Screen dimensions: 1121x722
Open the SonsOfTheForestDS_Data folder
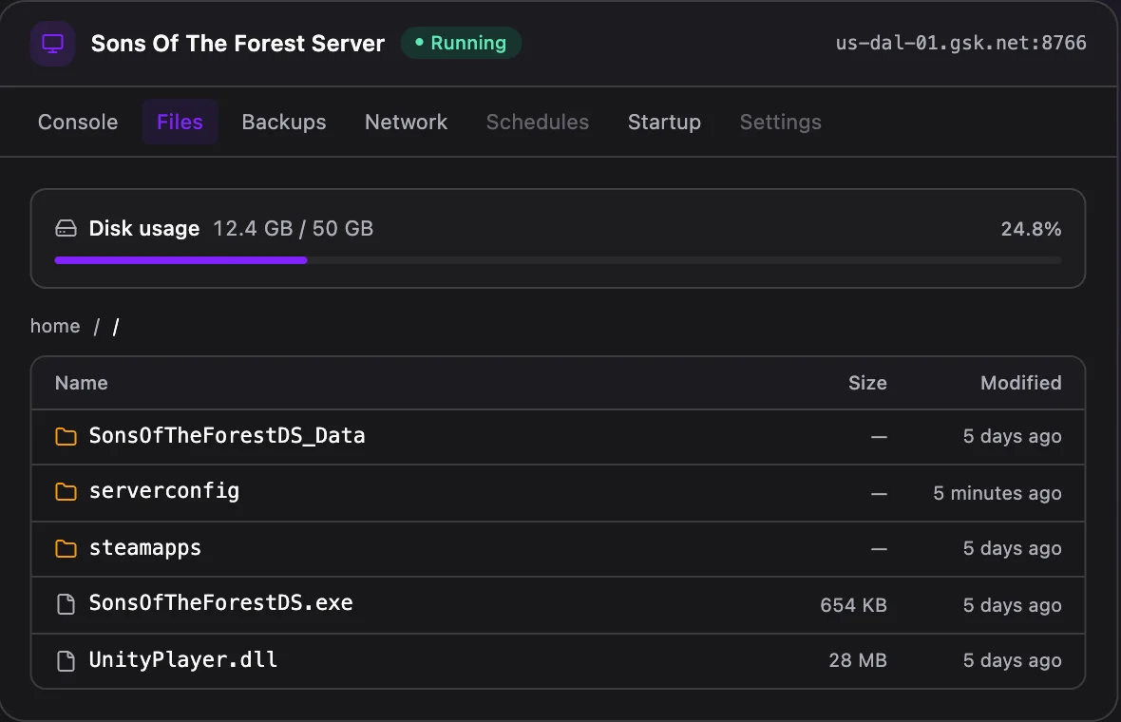tap(227, 435)
